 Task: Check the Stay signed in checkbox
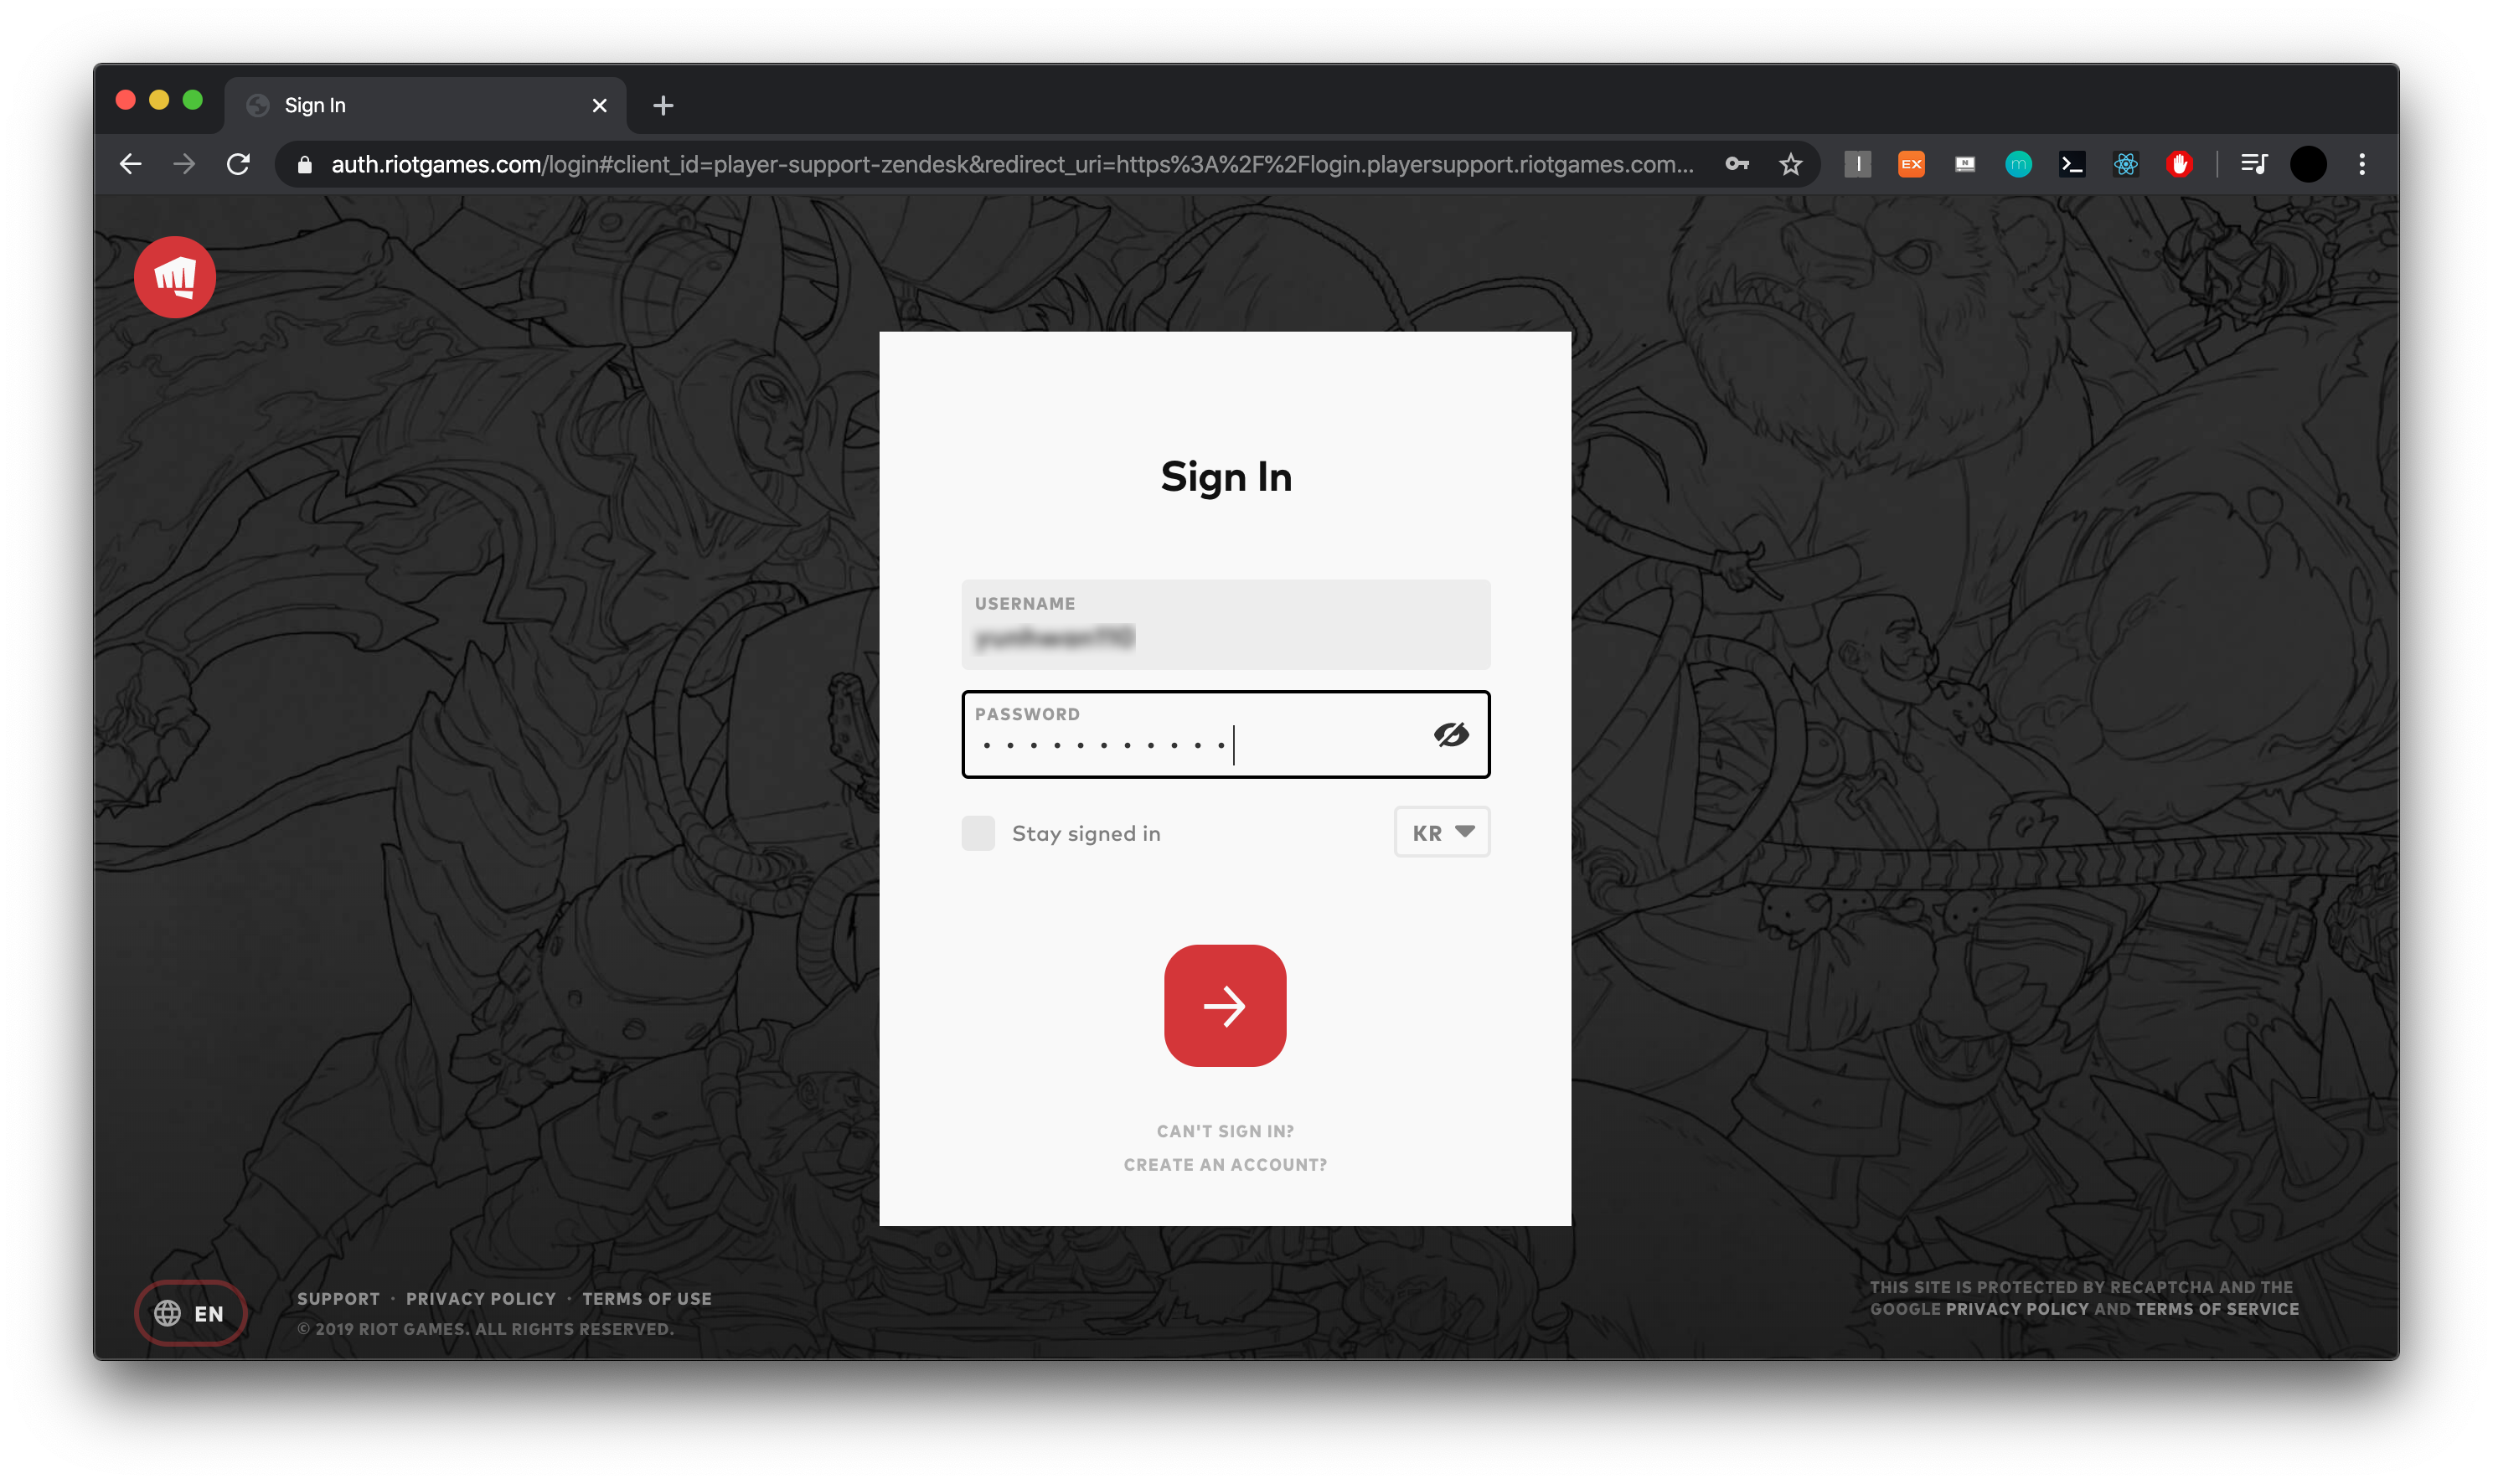pyautogui.click(x=977, y=833)
